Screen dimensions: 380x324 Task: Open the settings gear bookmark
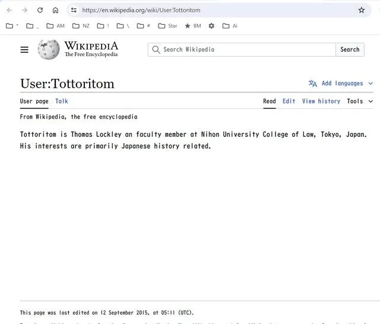(211, 26)
